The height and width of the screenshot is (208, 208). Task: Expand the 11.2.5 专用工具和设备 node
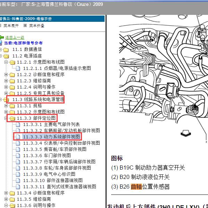click(x=6, y=93)
